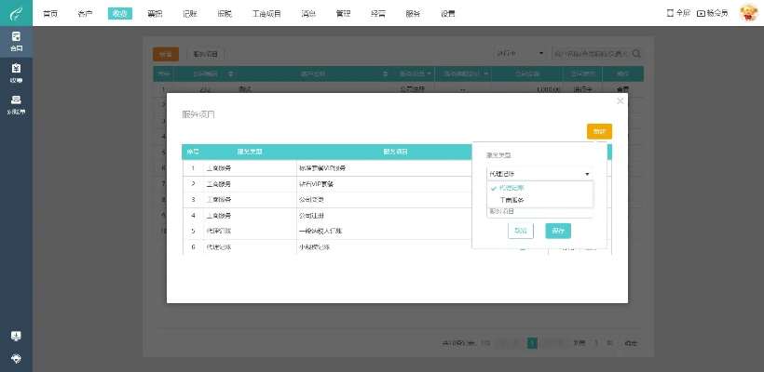Collapse the 服务类型 select box
This screenshot has width=764, height=372.
(x=539, y=173)
